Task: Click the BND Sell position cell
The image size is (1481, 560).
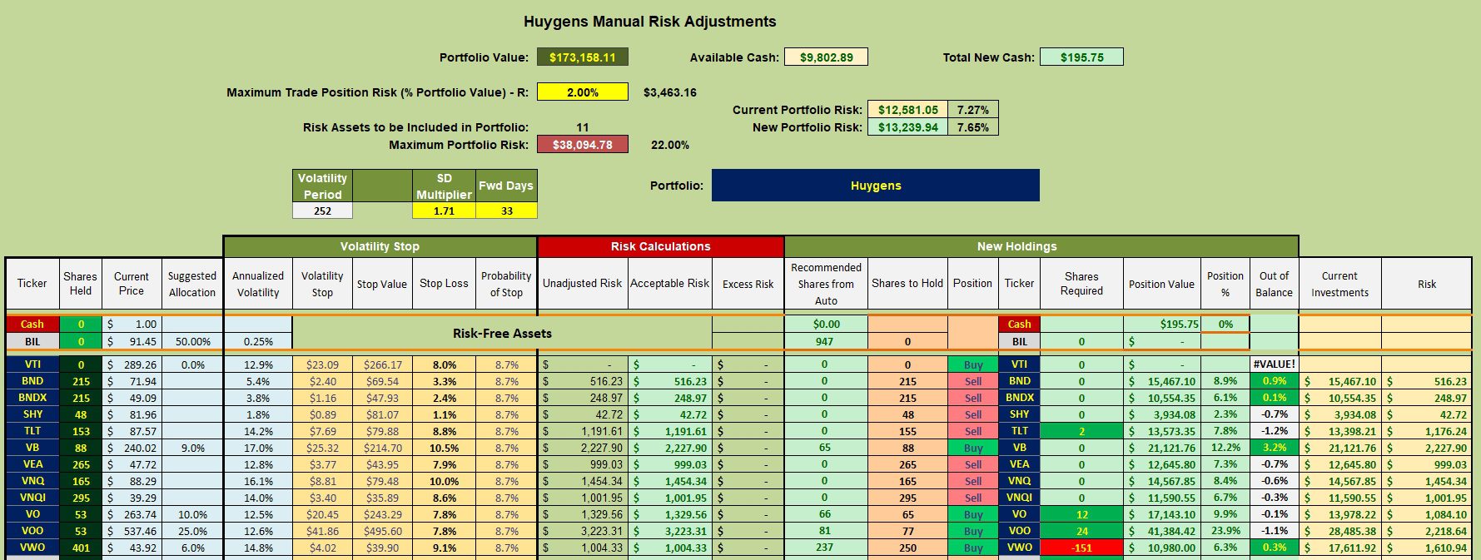Action: 972,381
